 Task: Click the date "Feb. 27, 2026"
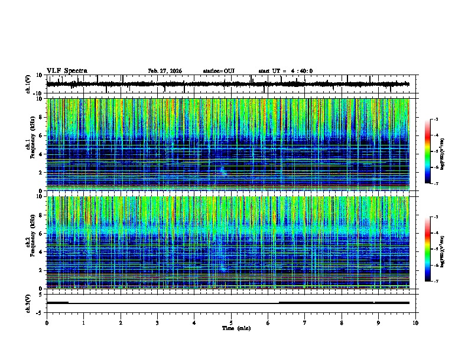click(x=165, y=71)
